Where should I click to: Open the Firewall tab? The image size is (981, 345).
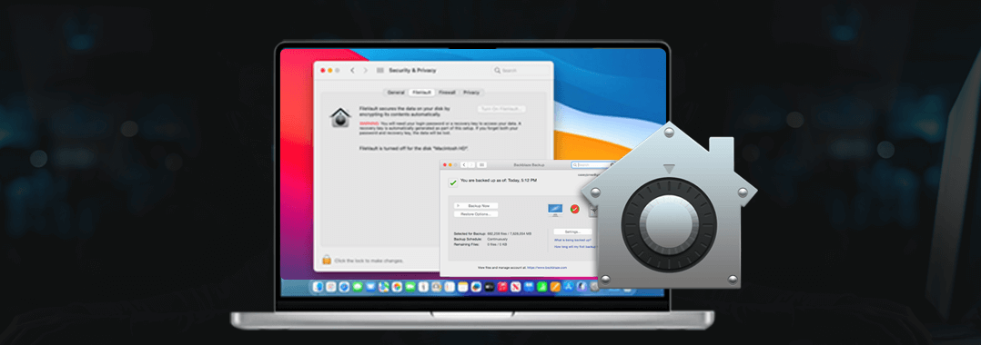click(447, 93)
